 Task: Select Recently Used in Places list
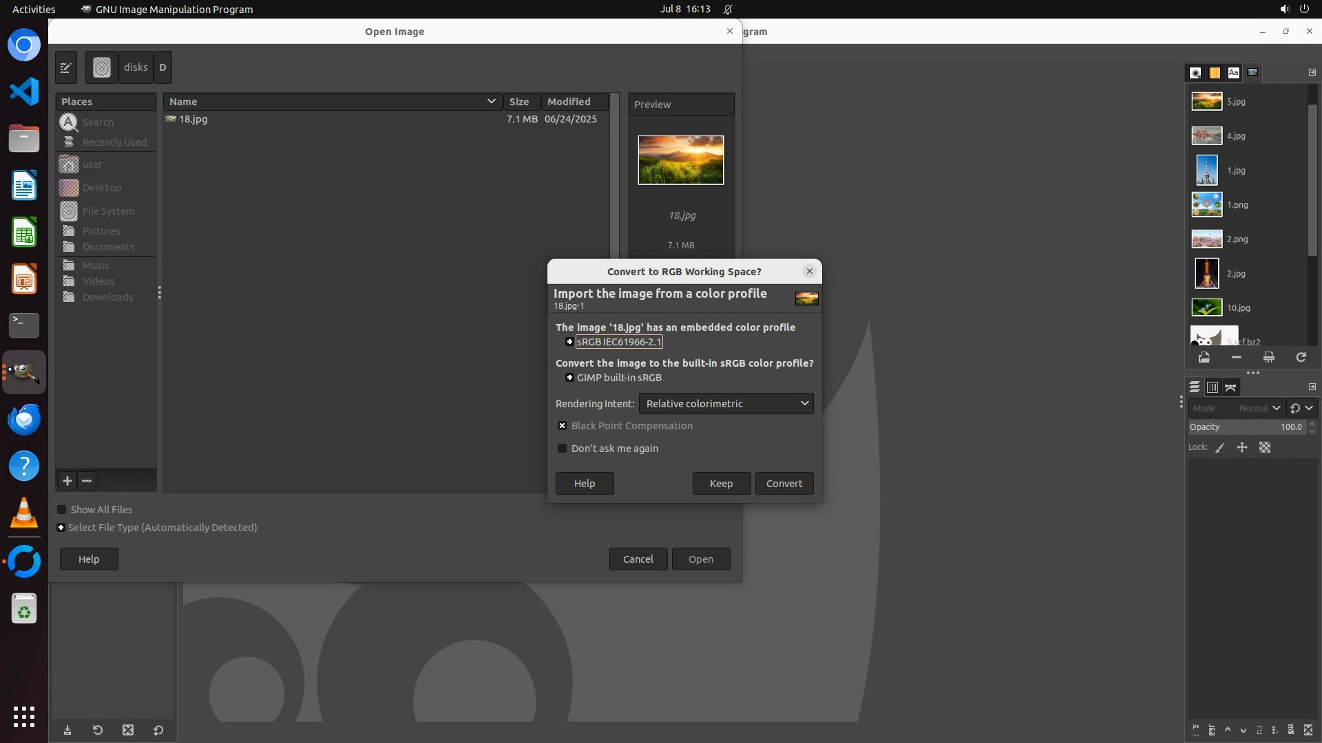[114, 142]
